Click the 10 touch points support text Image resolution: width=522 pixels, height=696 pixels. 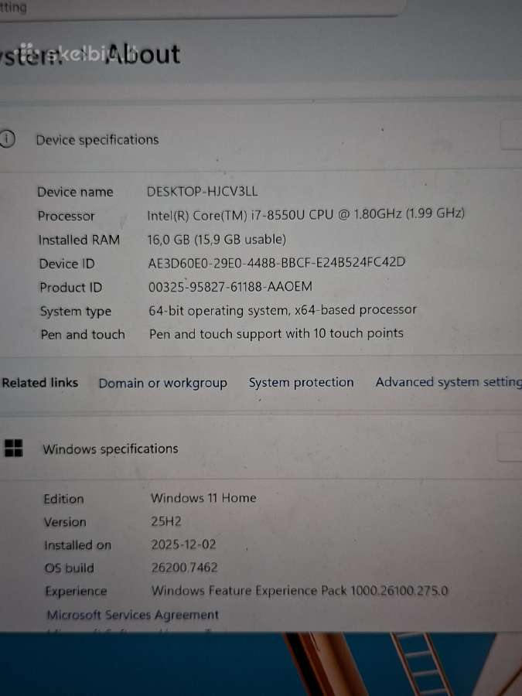point(276,333)
